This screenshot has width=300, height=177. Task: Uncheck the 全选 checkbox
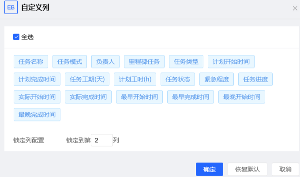pyautogui.click(x=16, y=37)
